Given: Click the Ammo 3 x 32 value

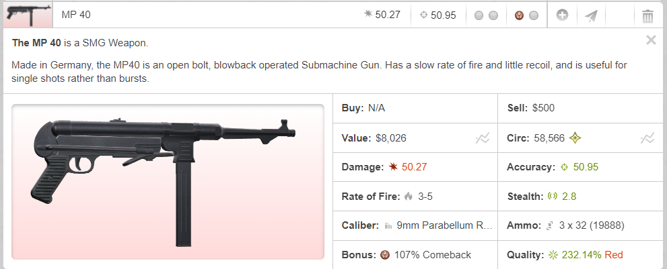Looking at the screenshot, I should point(592,226).
